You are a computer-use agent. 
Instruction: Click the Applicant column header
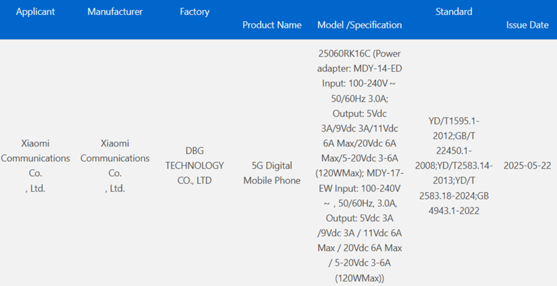pyautogui.click(x=35, y=12)
